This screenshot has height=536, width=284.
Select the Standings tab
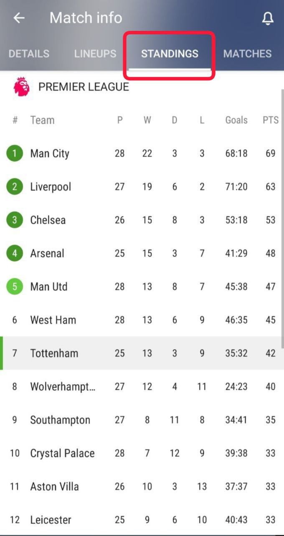[170, 54]
